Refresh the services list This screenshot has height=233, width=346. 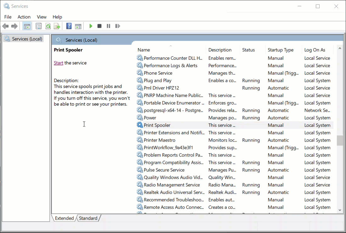pyautogui.click(x=48, y=26)
